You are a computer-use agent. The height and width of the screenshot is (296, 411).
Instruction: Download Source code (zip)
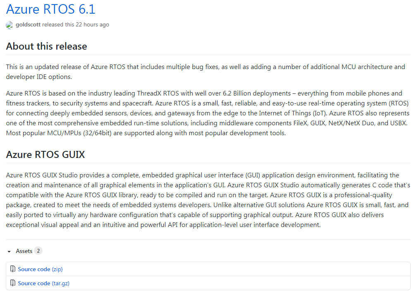40,269
